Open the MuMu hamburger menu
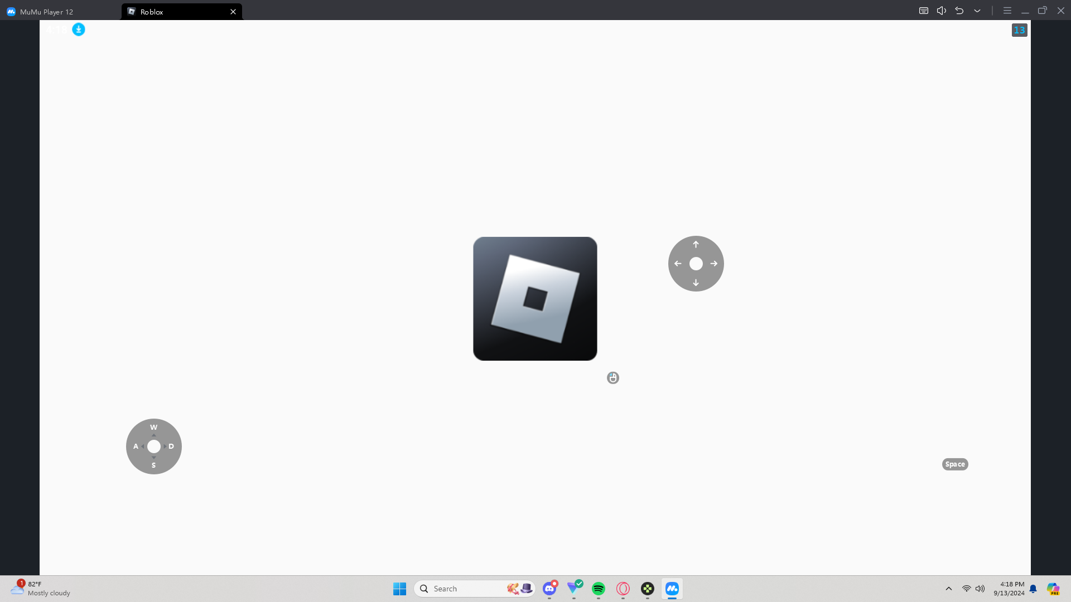 [1007, 11]
